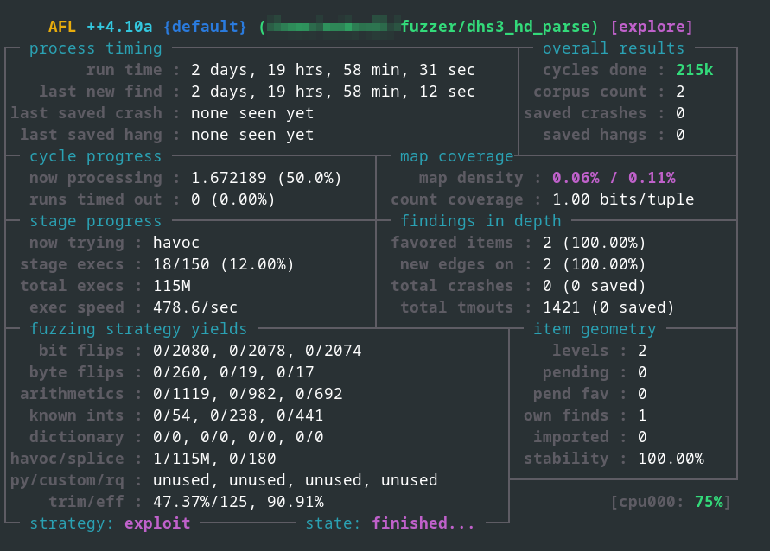This screenshot has width=770, height=551.
Task: Click exec speed value '478.6/sec'
Action: [195, 307]
